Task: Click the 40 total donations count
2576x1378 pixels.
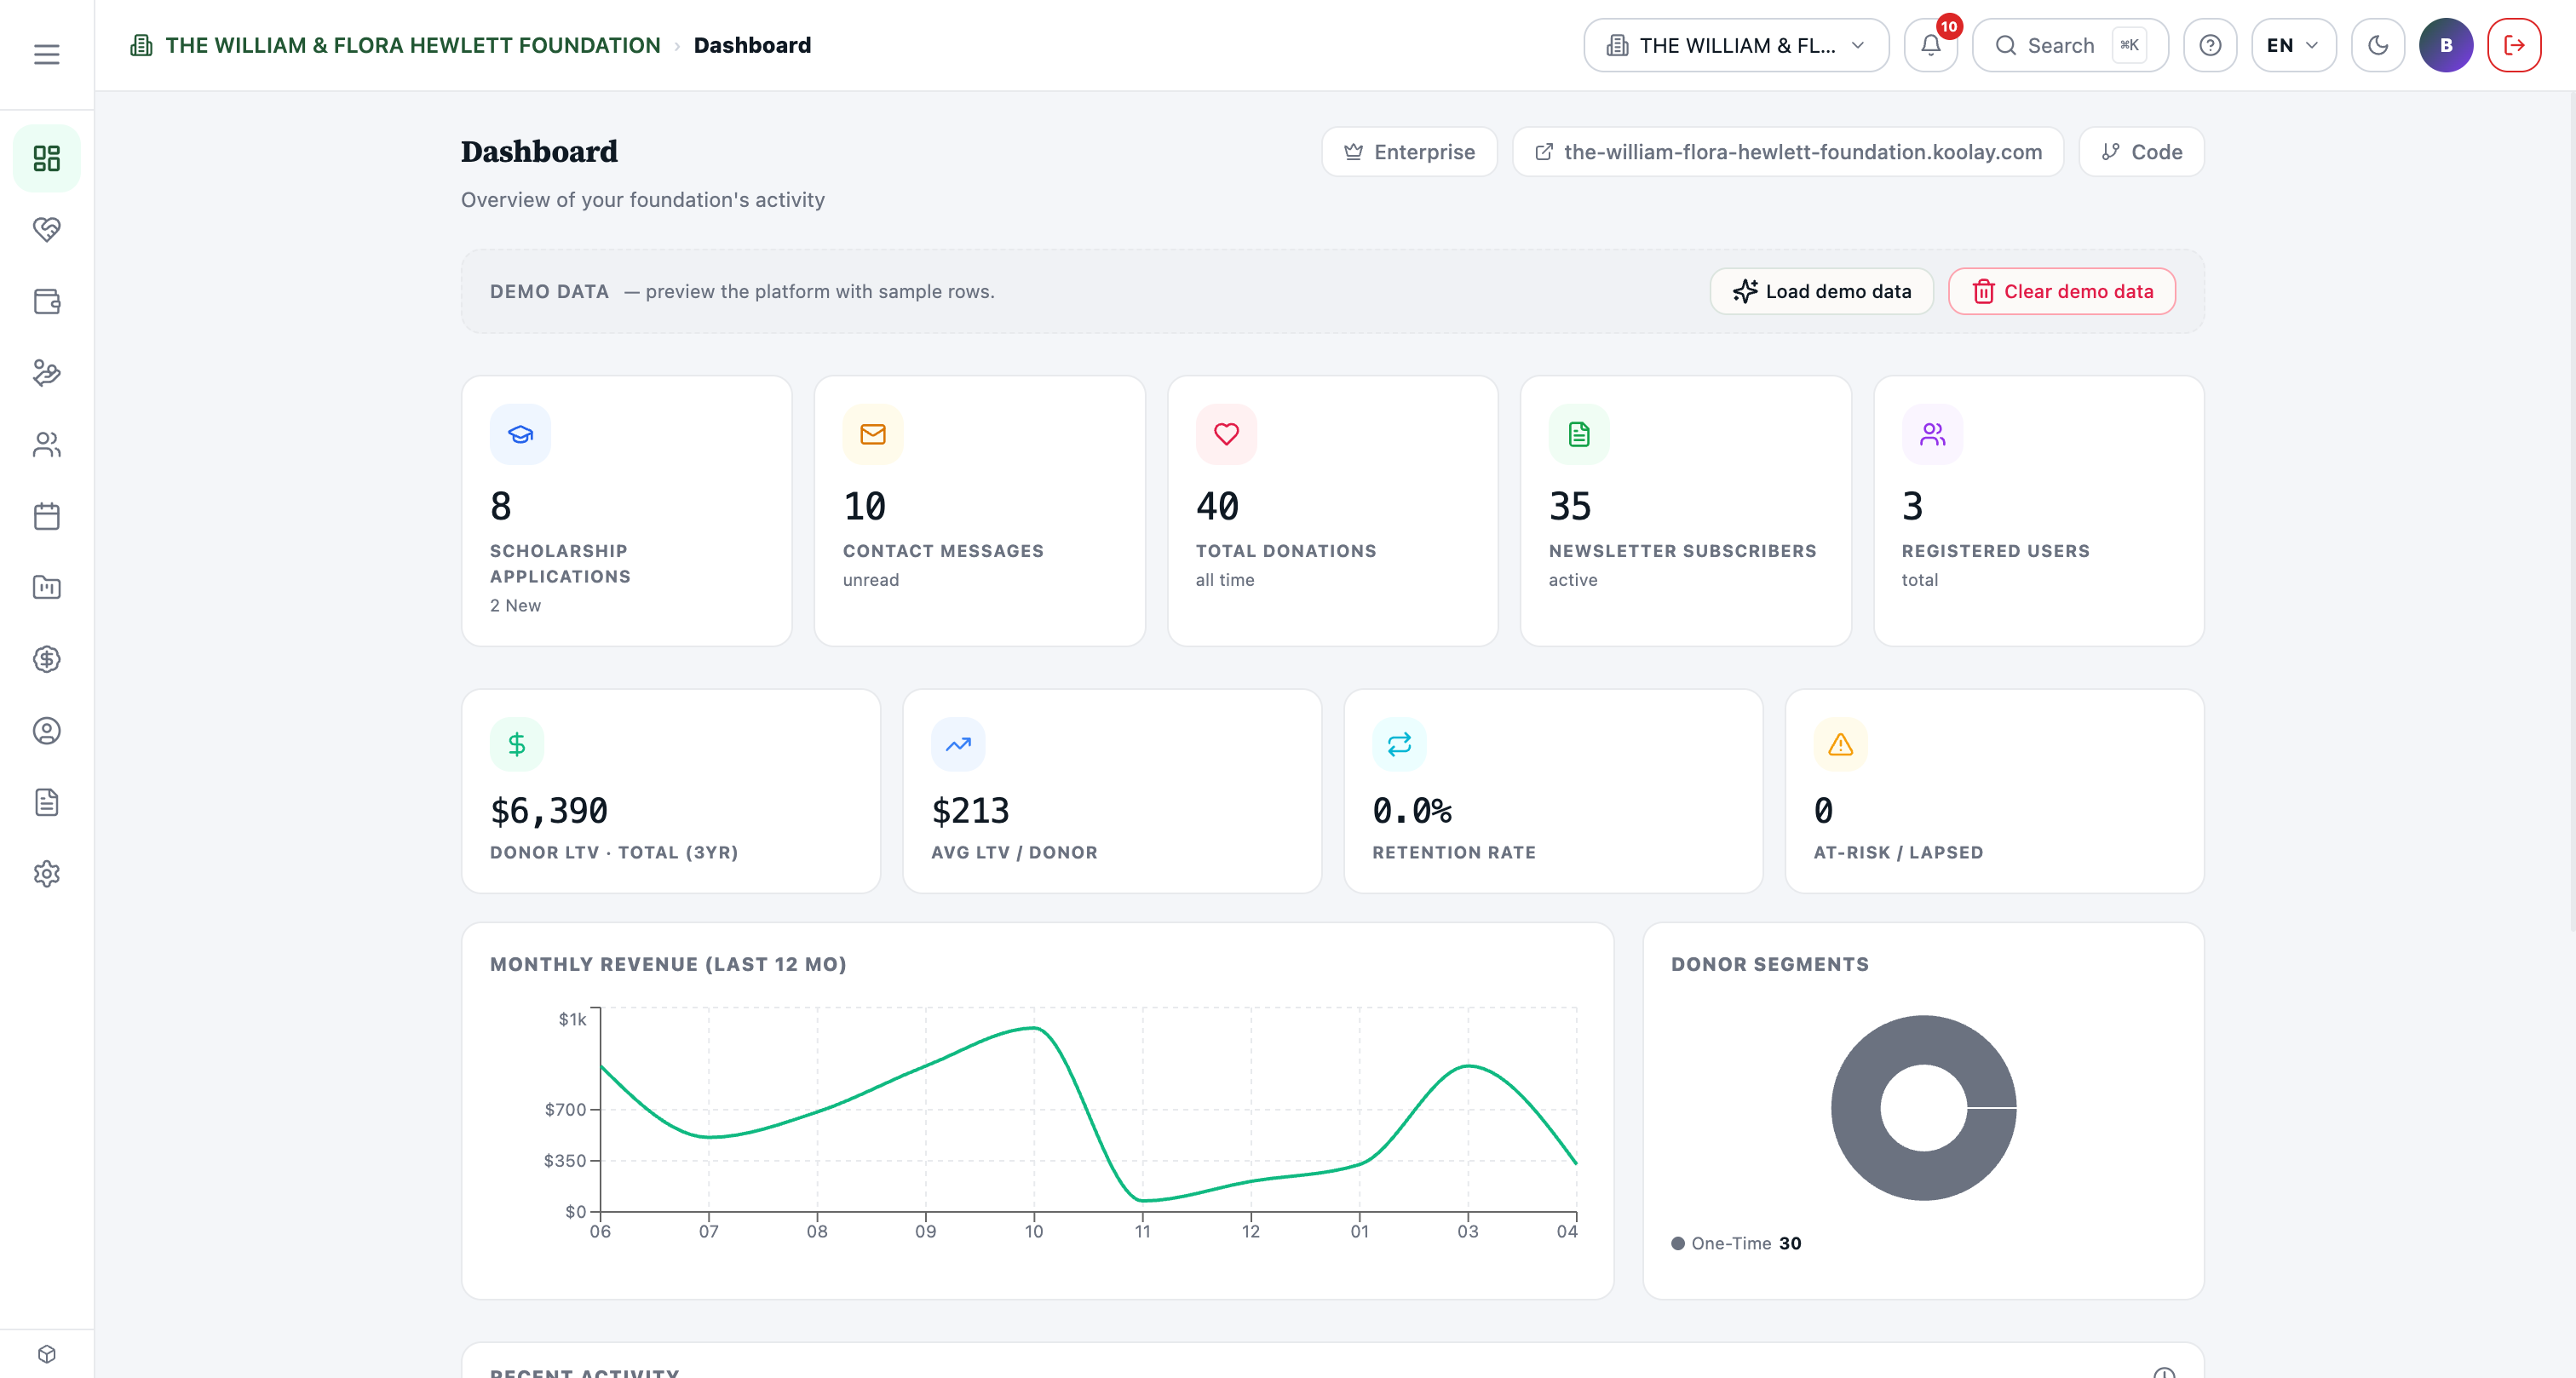Action: [x=1217, y=506]
